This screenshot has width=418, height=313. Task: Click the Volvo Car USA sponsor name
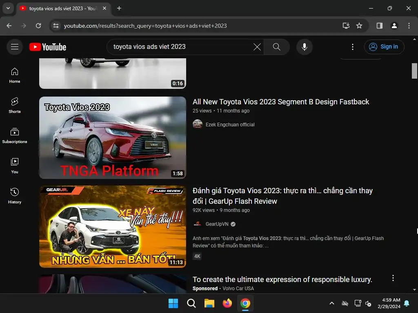point(238,289)
